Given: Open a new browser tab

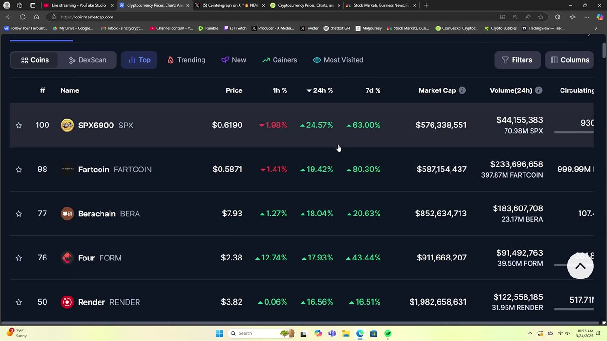Looking at the screenshot, I should tap(426, 5).
